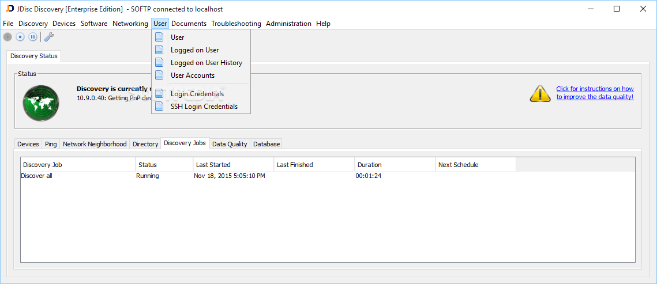This screenshot has height=284, width=657.
Task: Sort by Status column header
Action: click(164, 165)
